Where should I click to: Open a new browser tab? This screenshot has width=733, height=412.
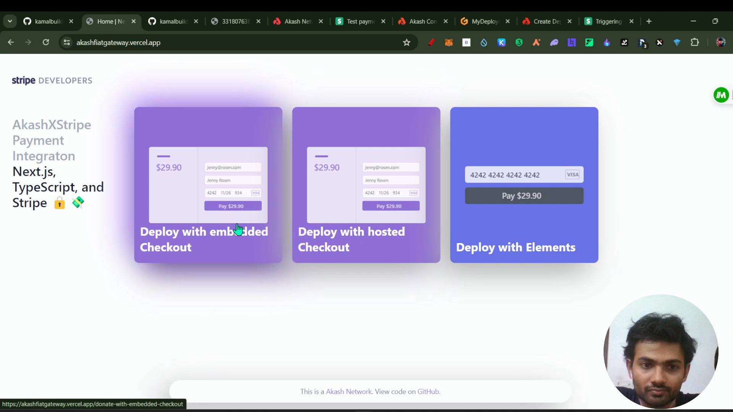pyautogui.click(x=649, y=21)
